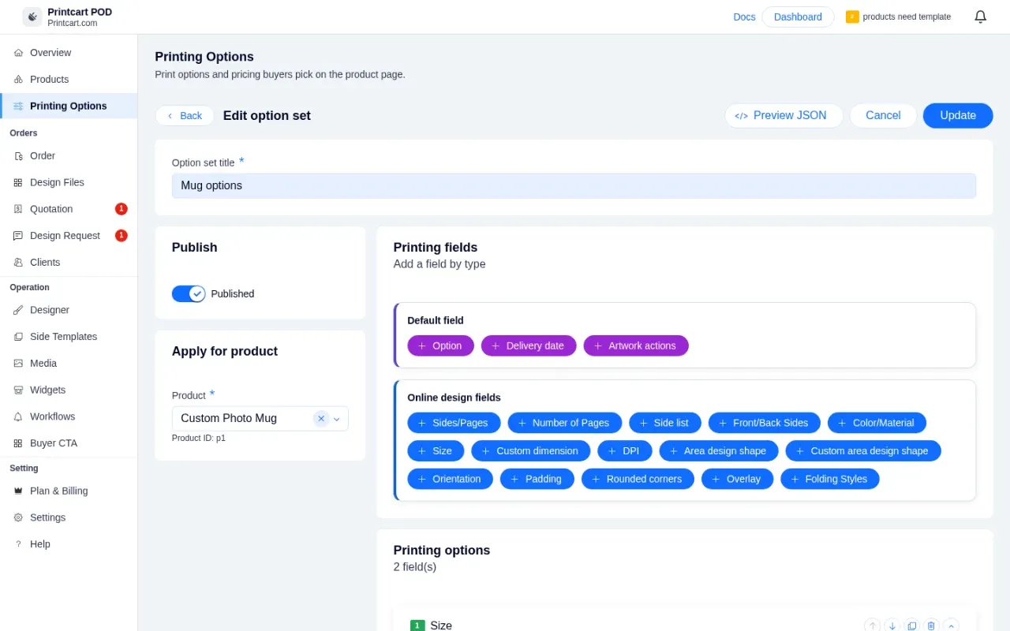Click the Quotation red badge
The height and width of the screenshot is (631, 1010).
121,209
